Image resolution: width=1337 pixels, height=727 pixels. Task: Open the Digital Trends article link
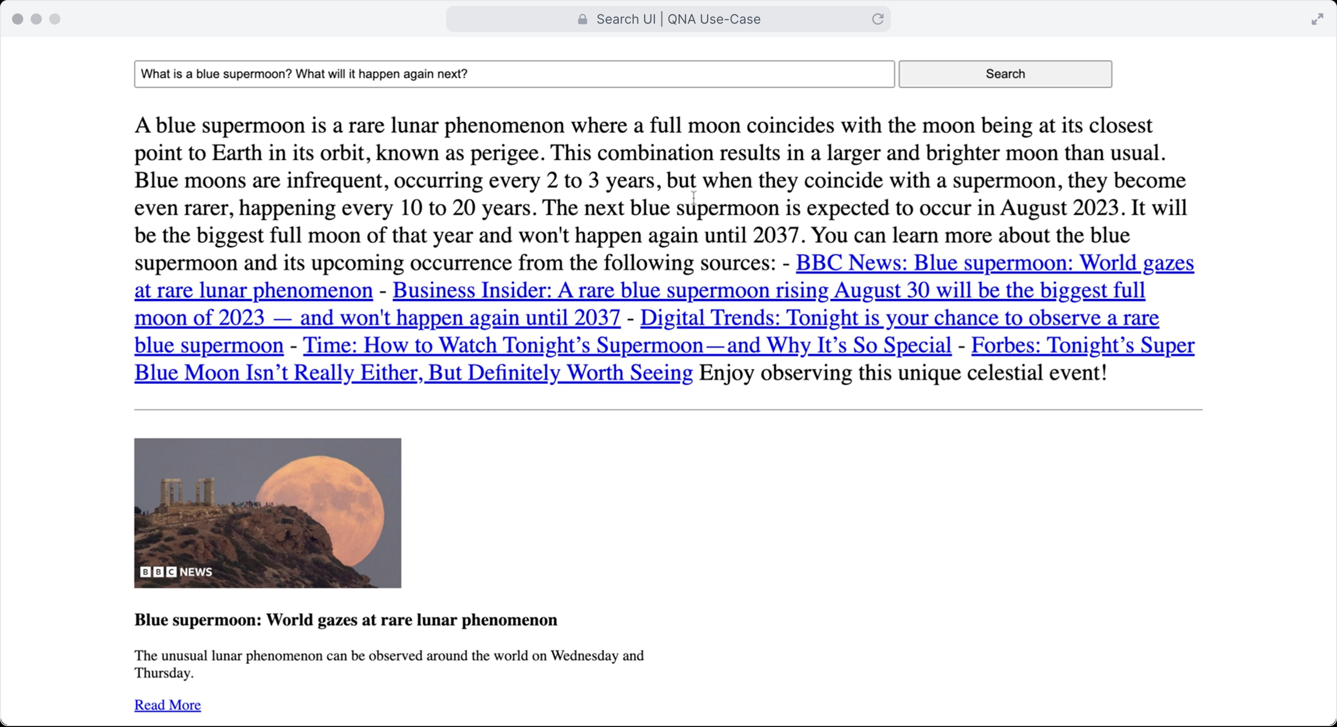tap(899, 319)
